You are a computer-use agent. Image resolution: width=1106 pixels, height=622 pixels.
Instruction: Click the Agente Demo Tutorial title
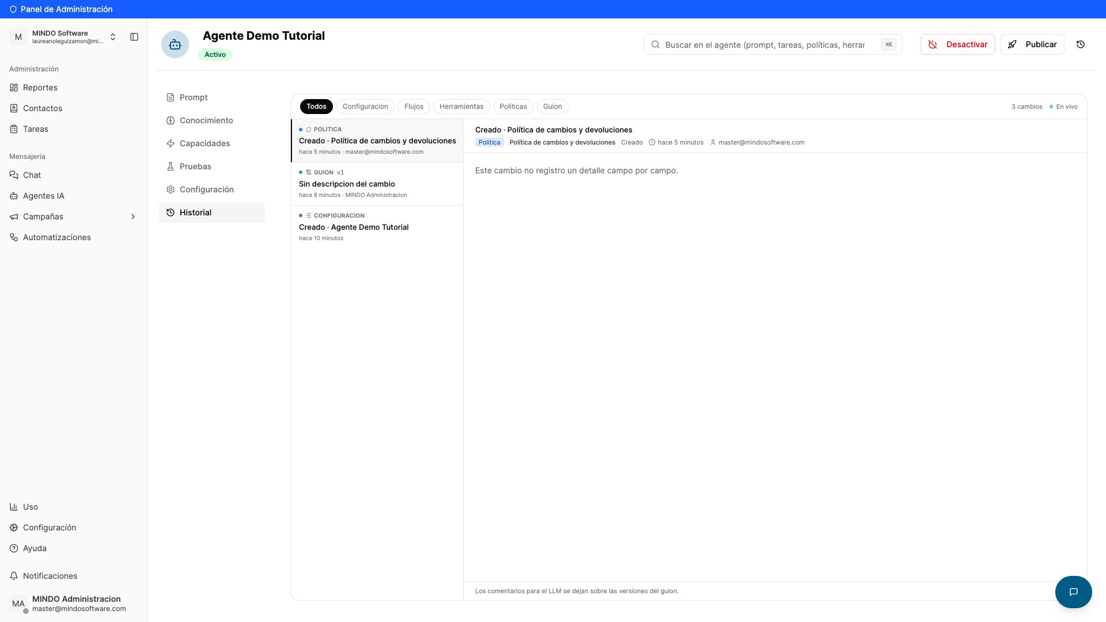coord(264,36)
